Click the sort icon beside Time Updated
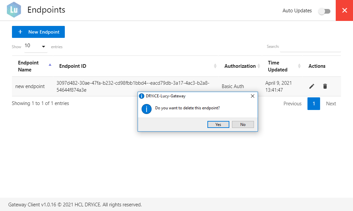The width and height of the screenshot is (353, 211). pyautogui.click(x=299, y=66)
